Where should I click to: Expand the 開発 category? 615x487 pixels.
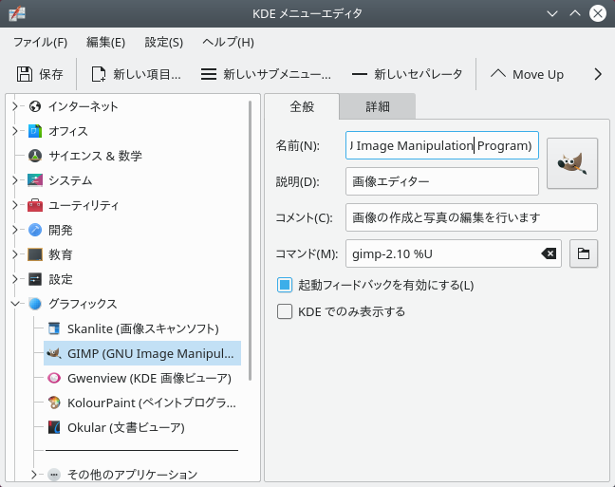tap(15, 230)
